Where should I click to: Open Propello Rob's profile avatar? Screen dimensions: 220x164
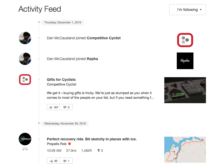pos(25,139)
